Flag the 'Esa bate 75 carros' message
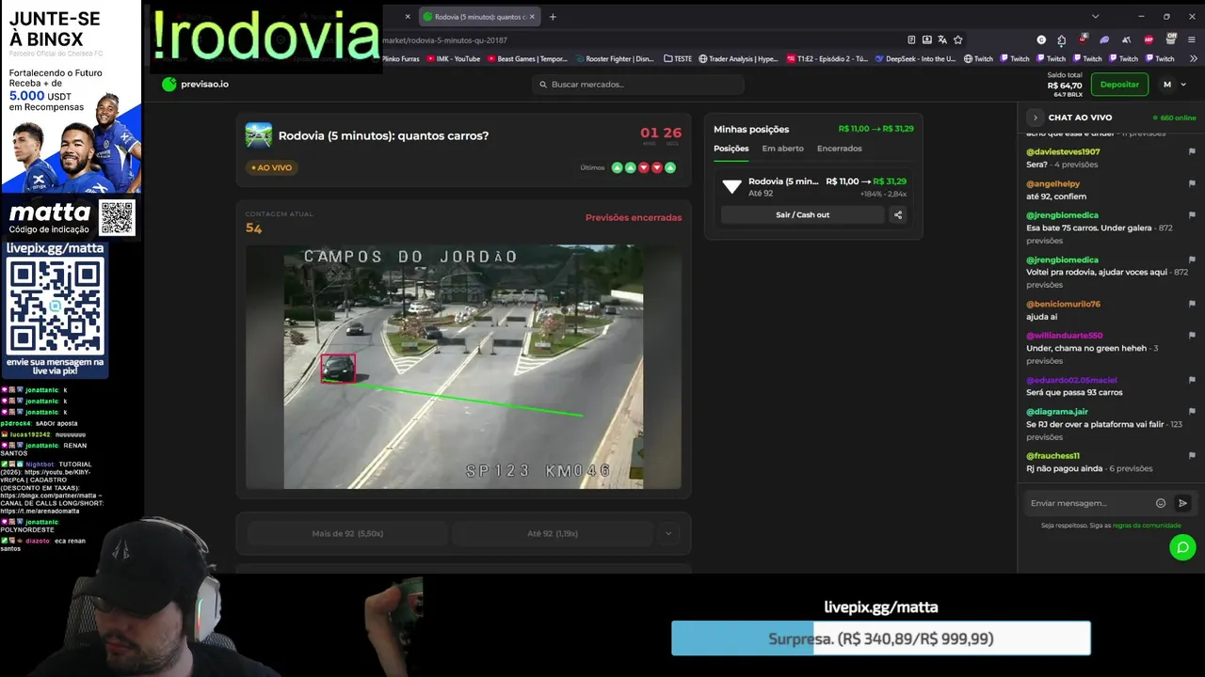This screenshot has height=677, width=1205. coord(1192,215)
